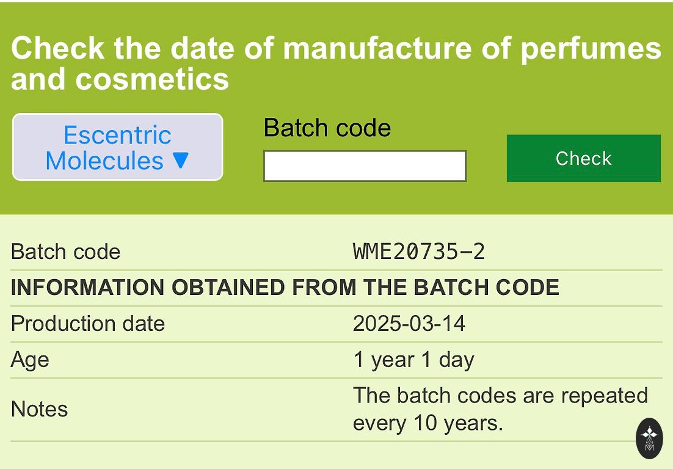Click the Production date label
The width and height of the screenshot is (673, 469).
click(x=88, y=324)
